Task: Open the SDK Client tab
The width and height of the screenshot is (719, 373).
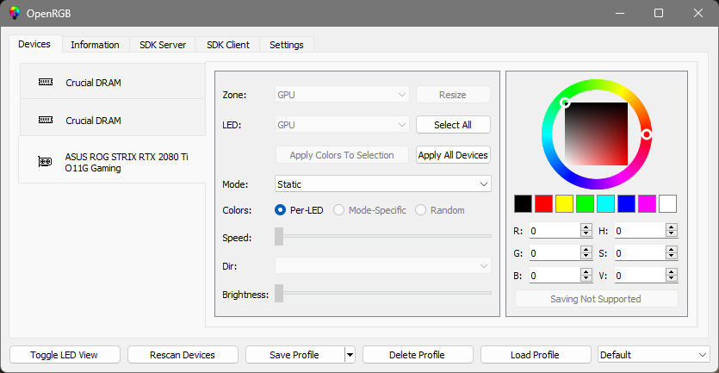Action: coord(228,45)
